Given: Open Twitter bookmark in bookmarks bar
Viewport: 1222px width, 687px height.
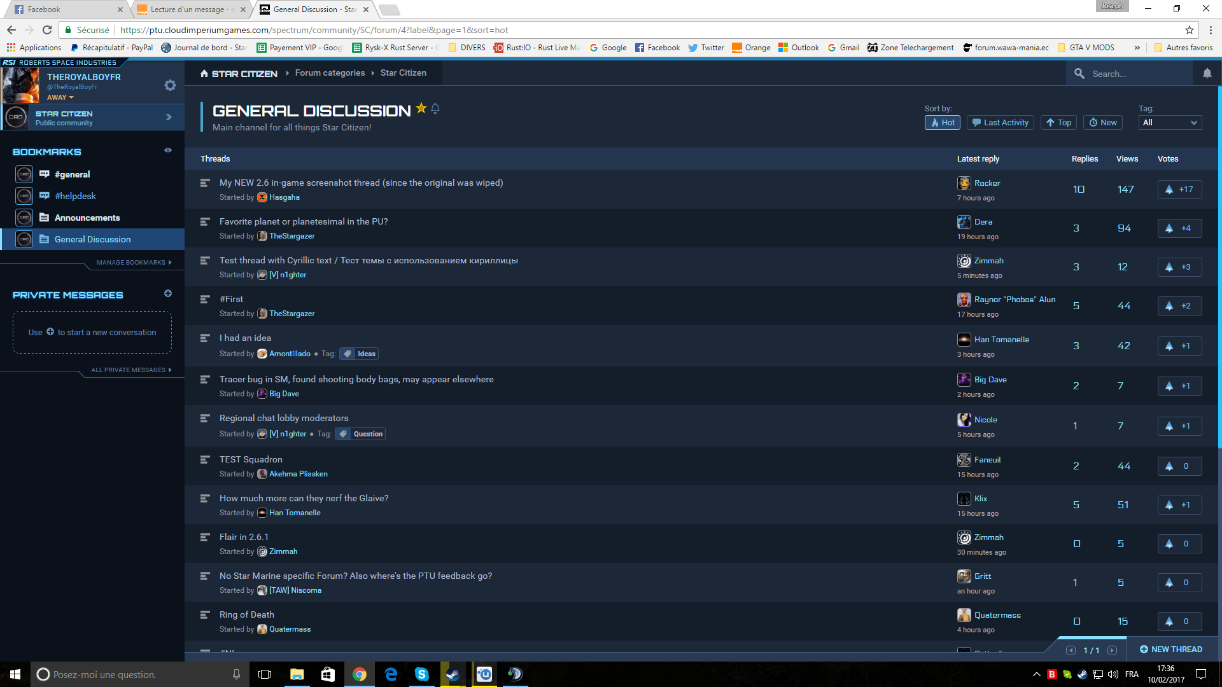Looking at the screenshot, I should pos(706,48).
